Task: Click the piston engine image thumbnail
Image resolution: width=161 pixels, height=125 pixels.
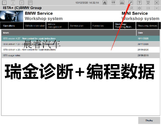Action: (x=12, y=16)
